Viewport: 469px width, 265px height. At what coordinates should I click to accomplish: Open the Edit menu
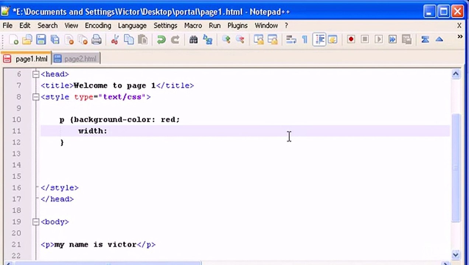pyautogui.click(x=25, y=25)
